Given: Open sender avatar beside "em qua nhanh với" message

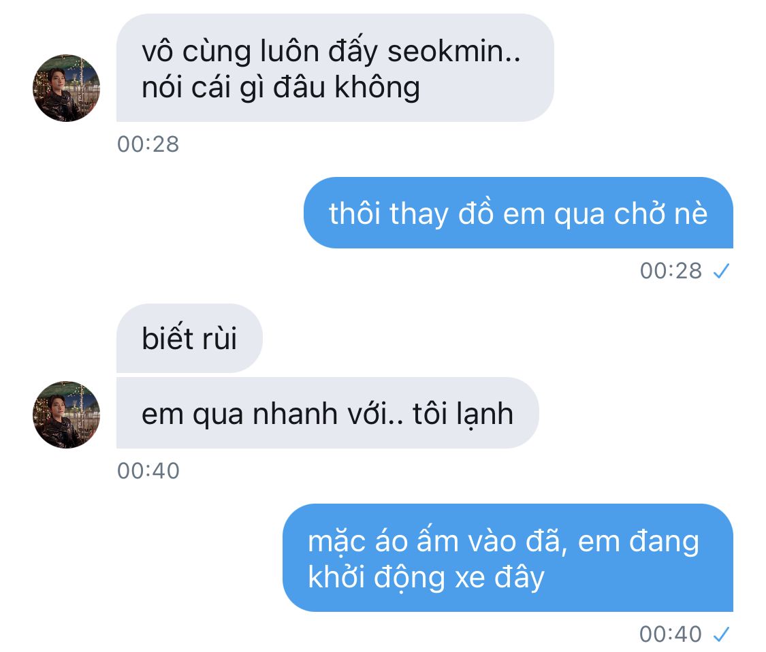Looking at the screenshot, I should click(67, 414).
